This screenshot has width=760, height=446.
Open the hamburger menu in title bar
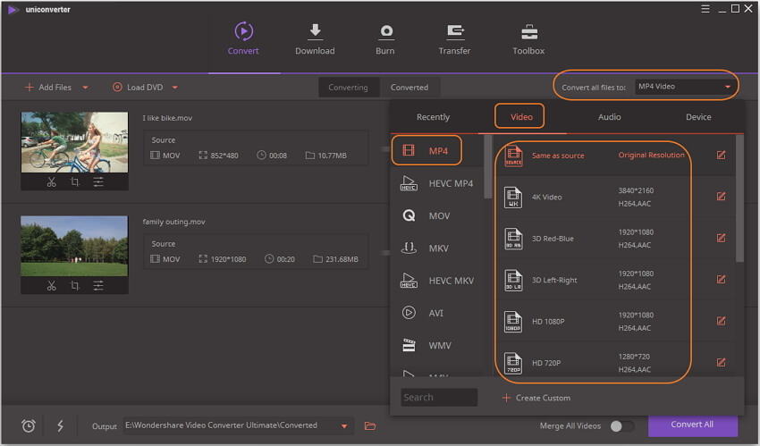coord(705,9)
